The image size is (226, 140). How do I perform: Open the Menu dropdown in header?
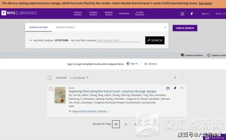[219, 14]
